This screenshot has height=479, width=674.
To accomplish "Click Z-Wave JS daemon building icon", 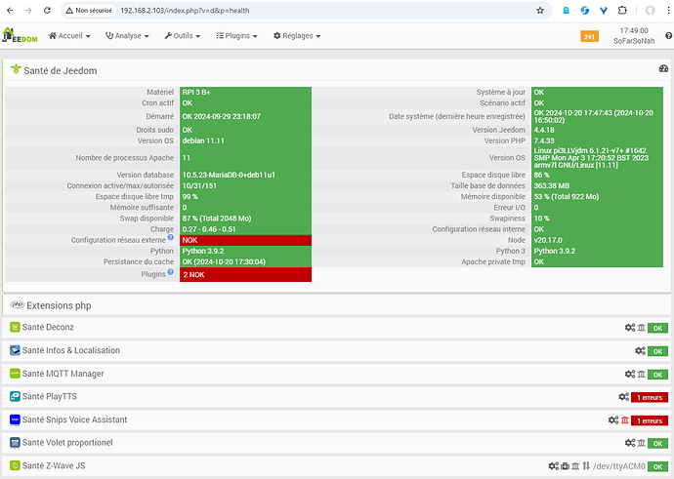I will [x=575, y=466].
